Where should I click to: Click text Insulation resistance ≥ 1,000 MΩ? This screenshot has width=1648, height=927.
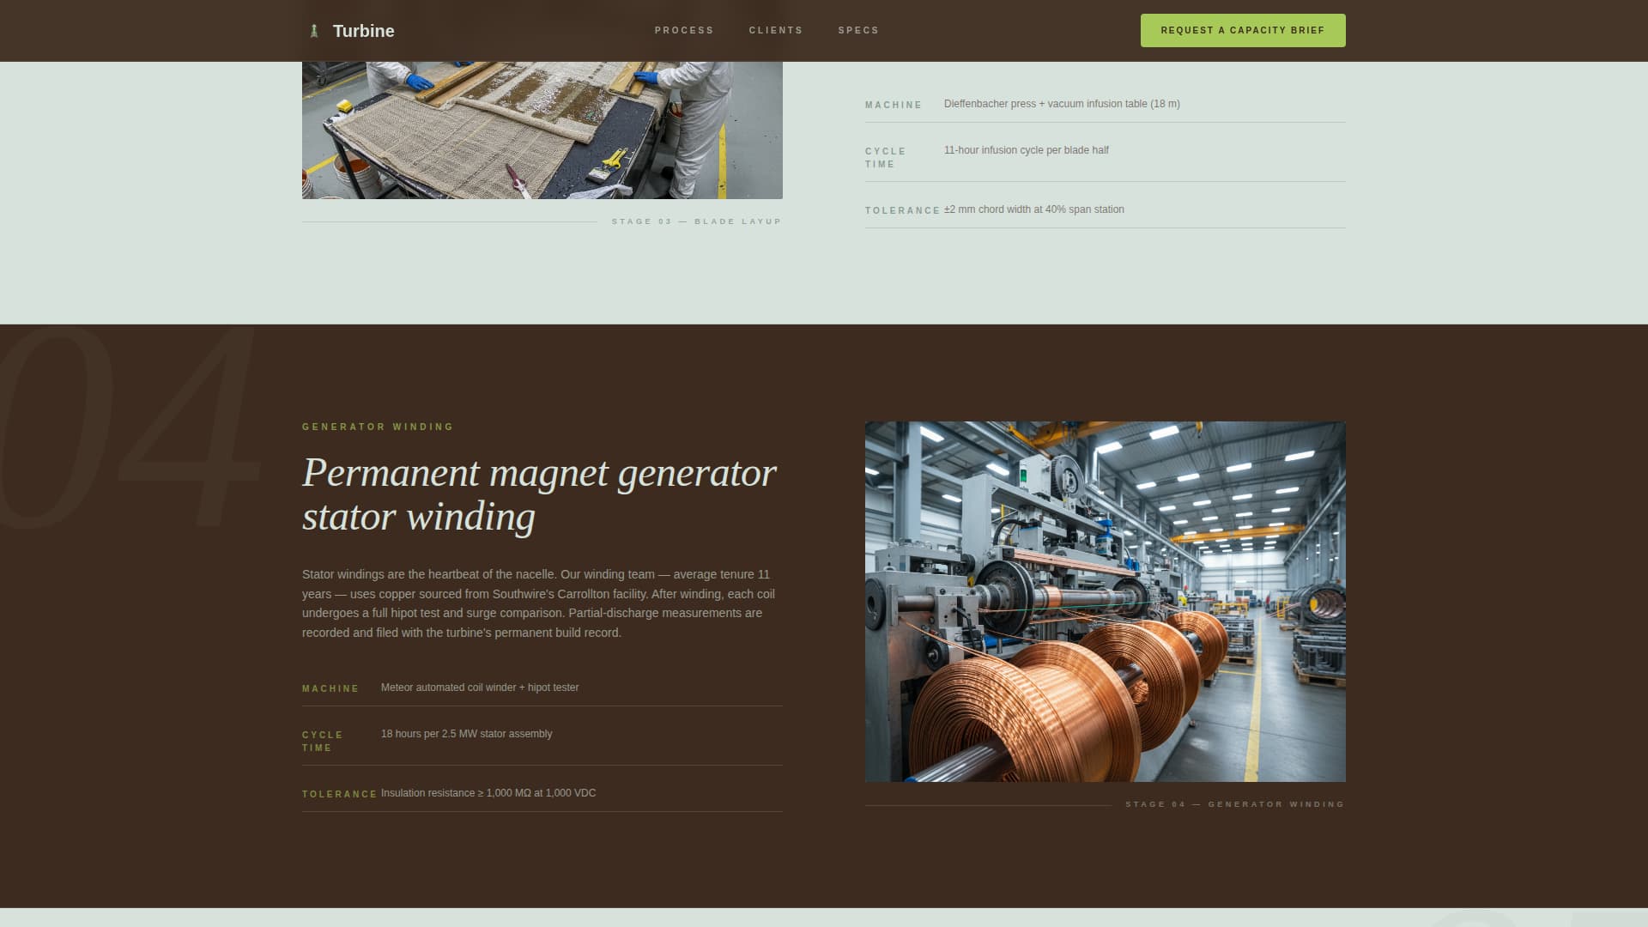click(488, 793)
